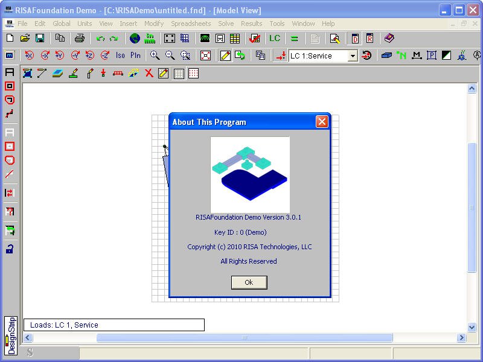The height and width of the screenshot is (362, 483).
Task: Rotate the view with the -Y icon
Action: 75,56
